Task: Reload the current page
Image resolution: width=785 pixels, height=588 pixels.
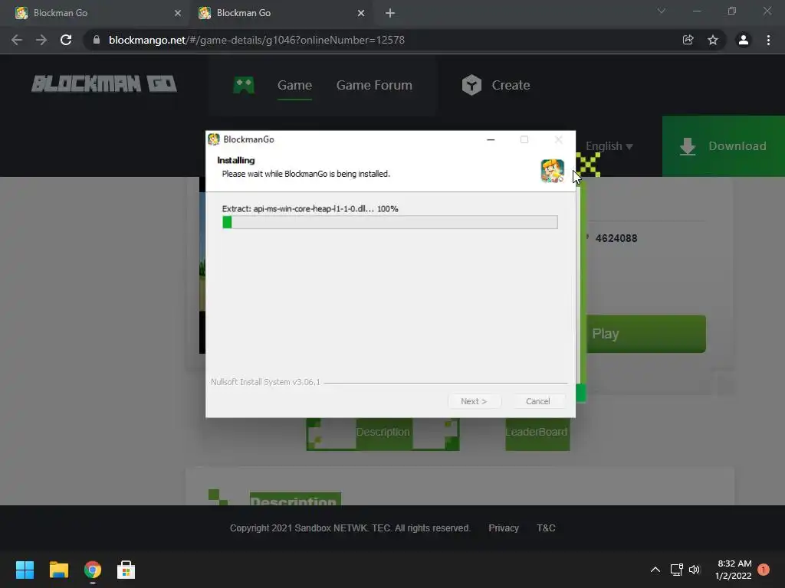Action: pyautogui.click(x=66, y=40)
